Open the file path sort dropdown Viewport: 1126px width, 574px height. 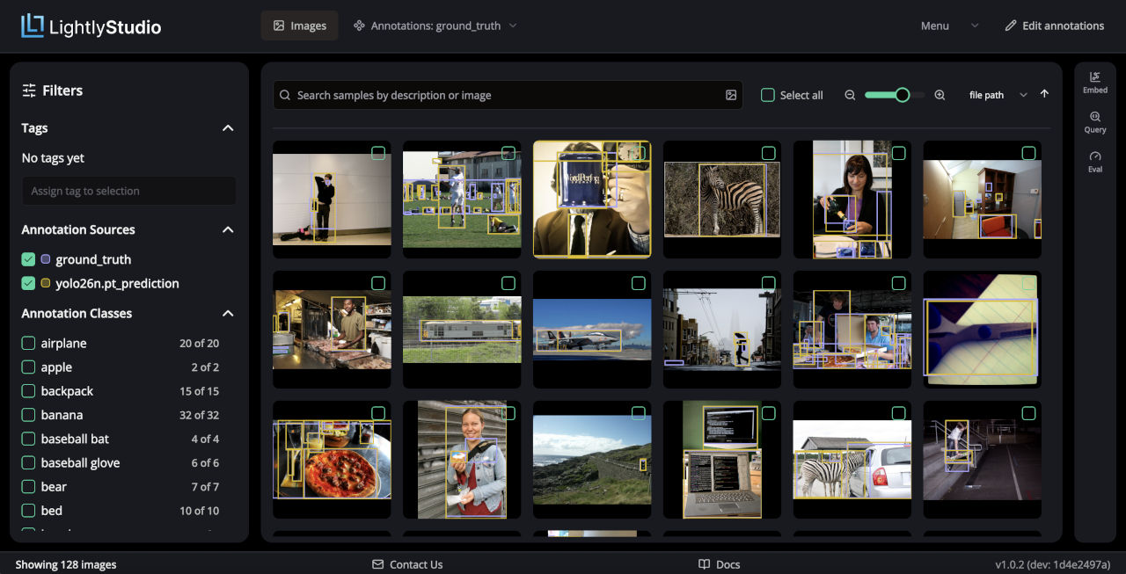998,95
